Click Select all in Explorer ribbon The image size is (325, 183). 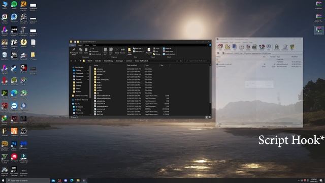coord(167,49)
